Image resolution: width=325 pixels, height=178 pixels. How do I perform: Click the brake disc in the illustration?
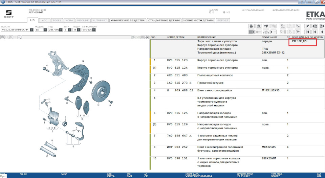coord(101,92)
